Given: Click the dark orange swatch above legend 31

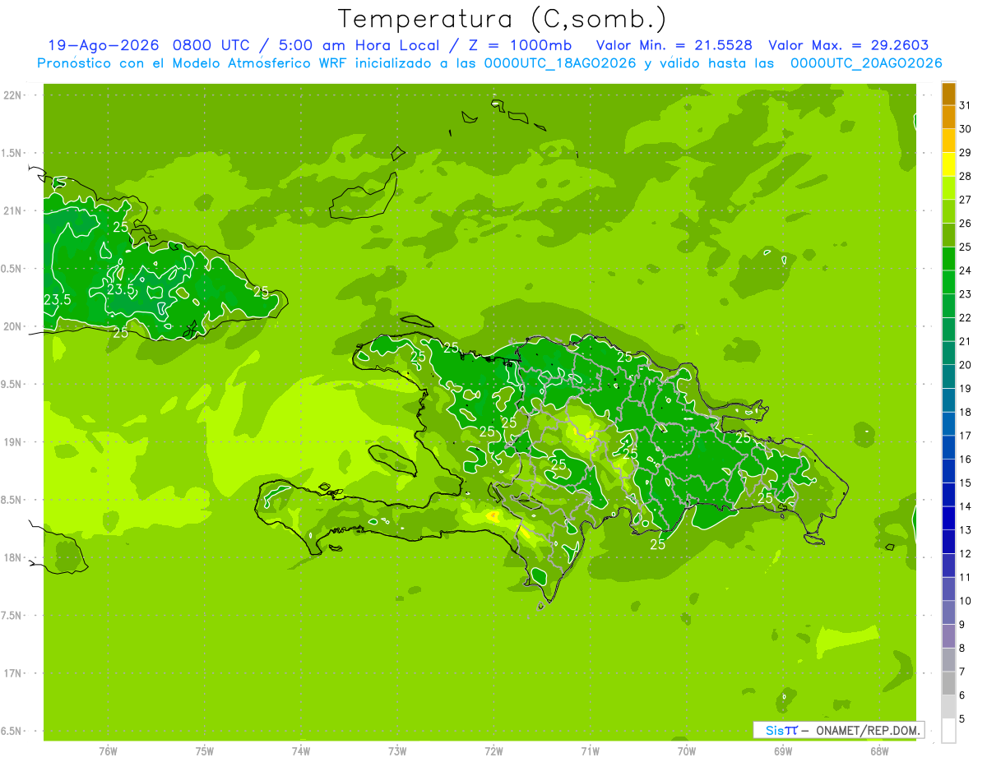Looking at the screenshot, I should [948, 94].
